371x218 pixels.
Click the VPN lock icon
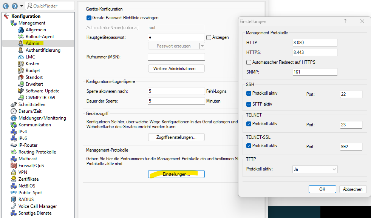14,172
